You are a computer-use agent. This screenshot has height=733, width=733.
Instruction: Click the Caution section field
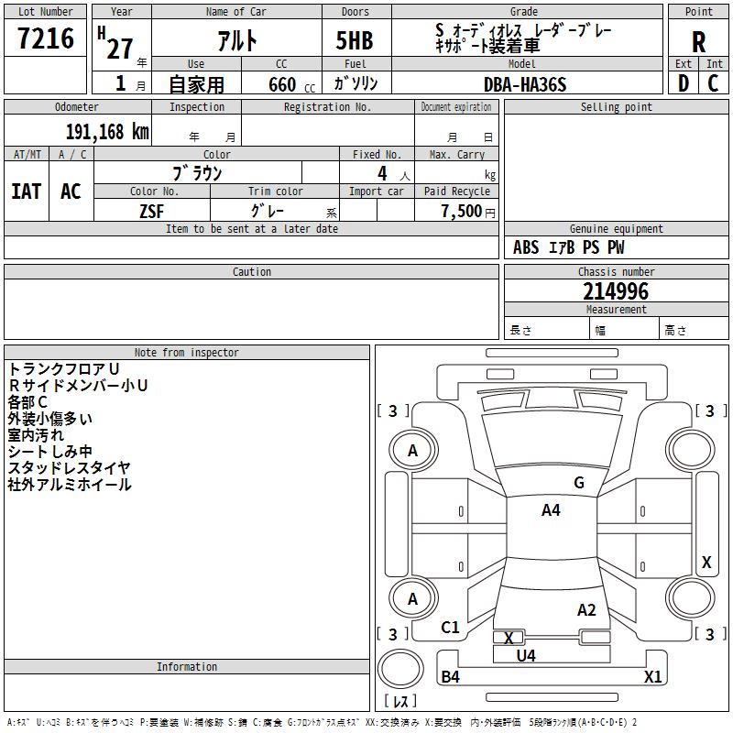tap(251, 309)
